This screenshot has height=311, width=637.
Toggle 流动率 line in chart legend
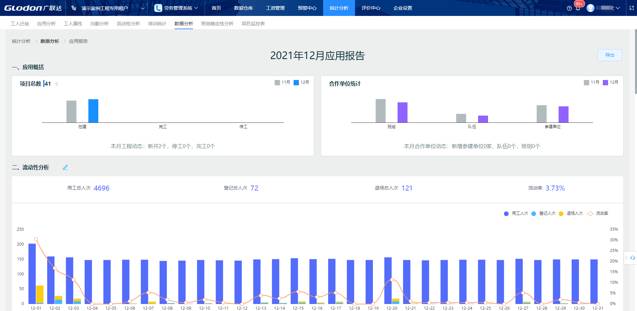click(598, 213)
